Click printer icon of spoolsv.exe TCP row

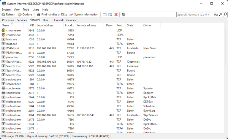click(x=4, y=88)
